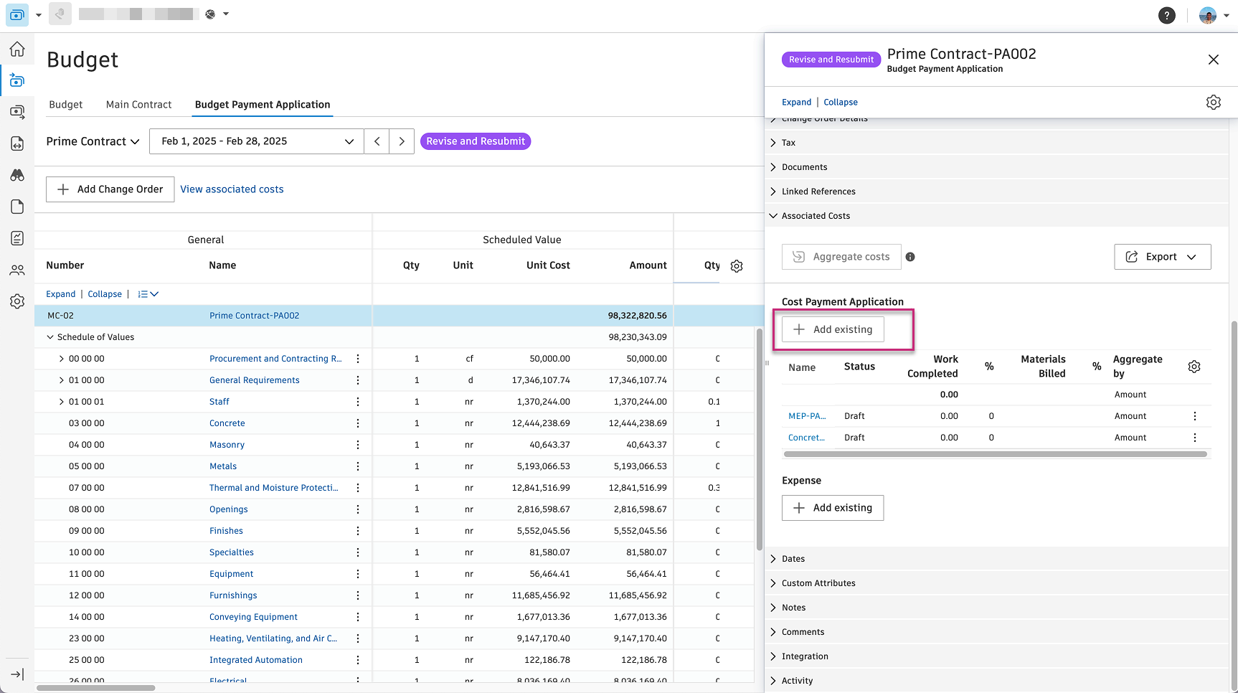The width and height of the screenshot is (1238, 693).
Task: Click Expand link in the right panel
Action: coord(796,103)
